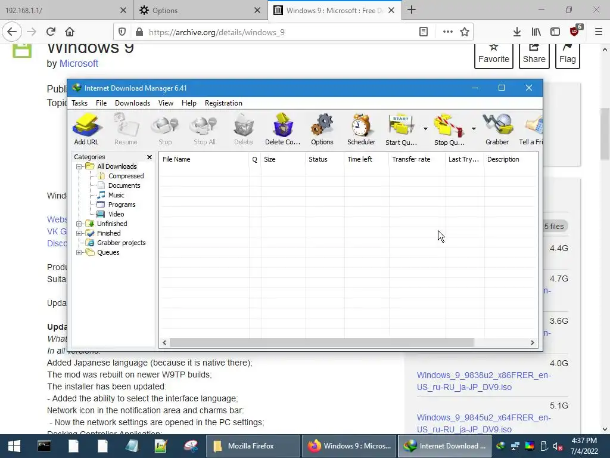Select Grabber projects in the tree
Screen dimensions: 610x458
point(121,243)
